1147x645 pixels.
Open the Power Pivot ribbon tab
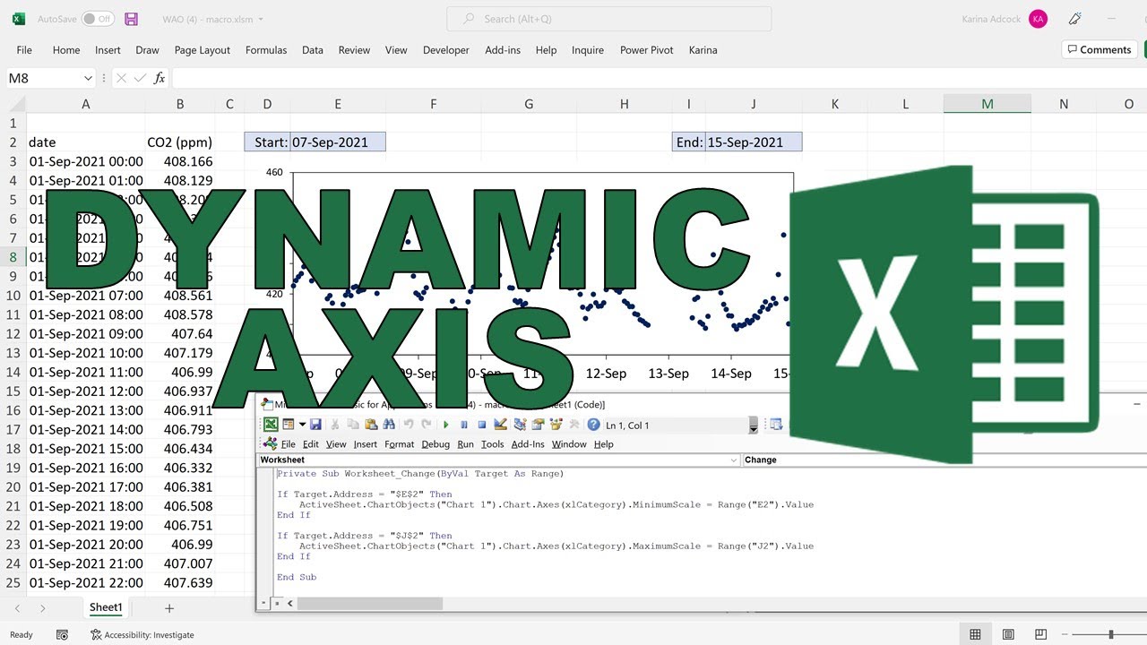pyautogui.click(x=647, y=50)
